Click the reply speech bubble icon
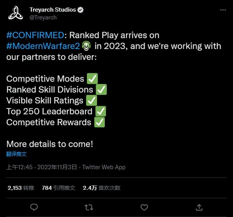The width and height of the screenshot is (233, 217). (x=34, y=207)
